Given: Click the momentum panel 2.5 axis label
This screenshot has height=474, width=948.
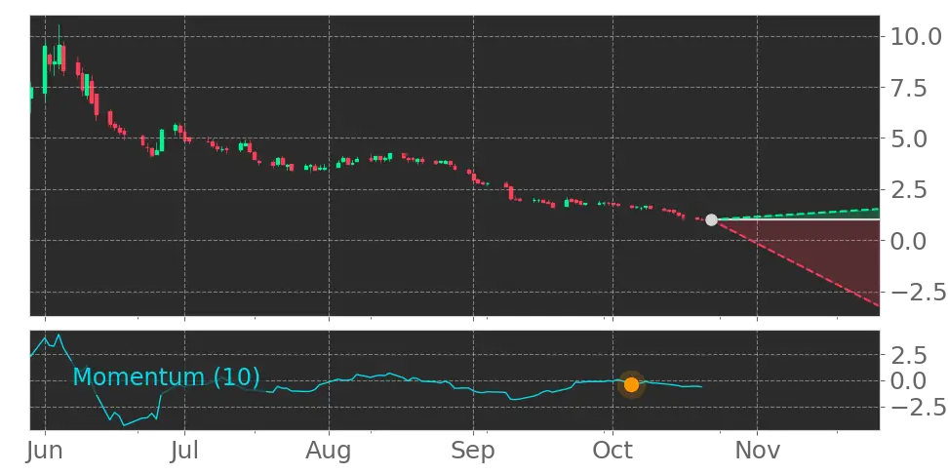Looking at the screenshot, I should (x=907, y=355).
